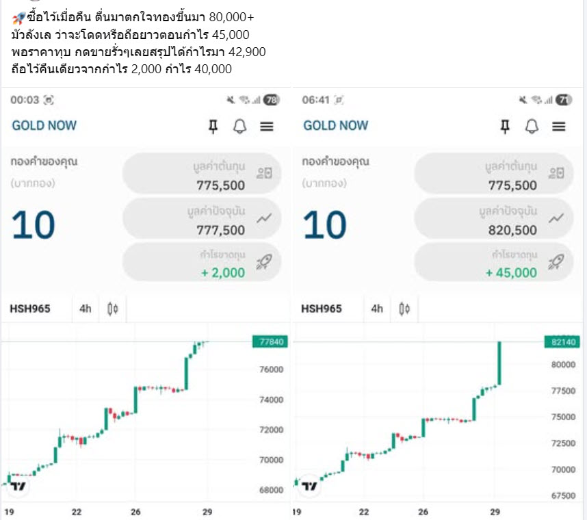Click the TradingView logo on the 77840 chart
The width and height of the screenshot is (587, 520).
click(18, 486)
